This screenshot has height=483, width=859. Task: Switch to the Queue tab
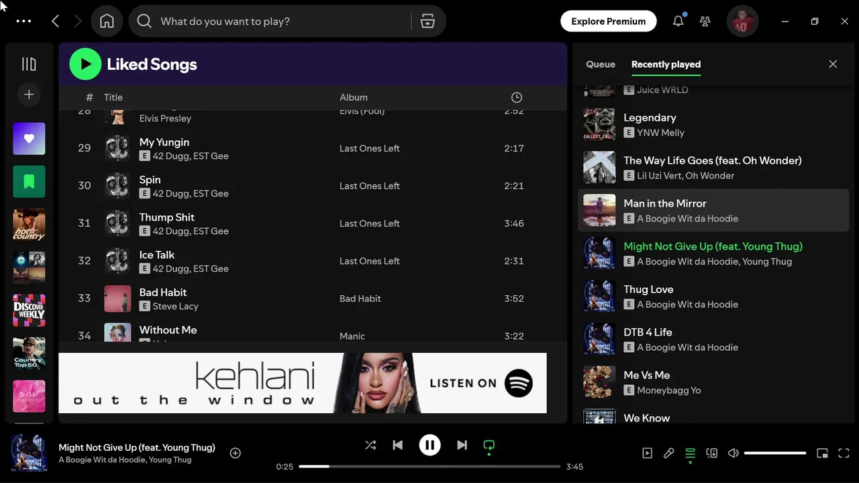pyautogui.click(x=601, y=64)
